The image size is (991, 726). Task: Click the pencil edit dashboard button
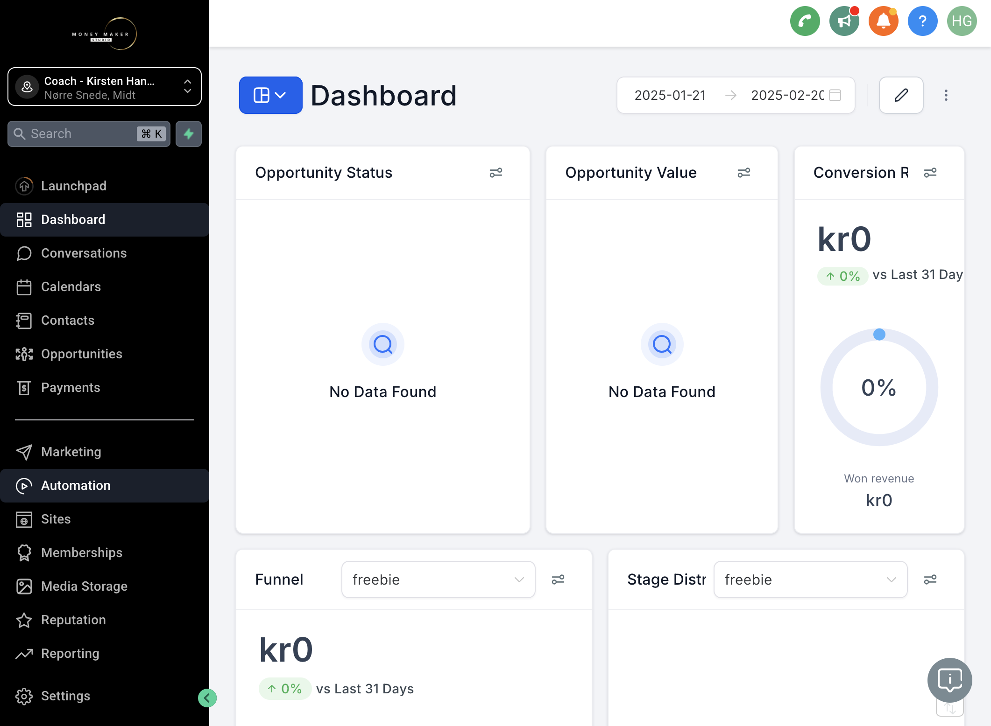pos(901,95)
